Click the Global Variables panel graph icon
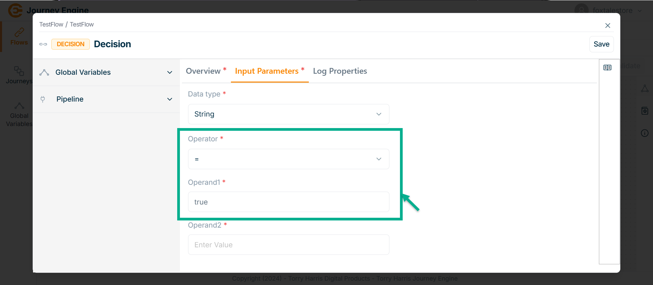Viewport: 653px width, 285px height. (x=44, y=72)
